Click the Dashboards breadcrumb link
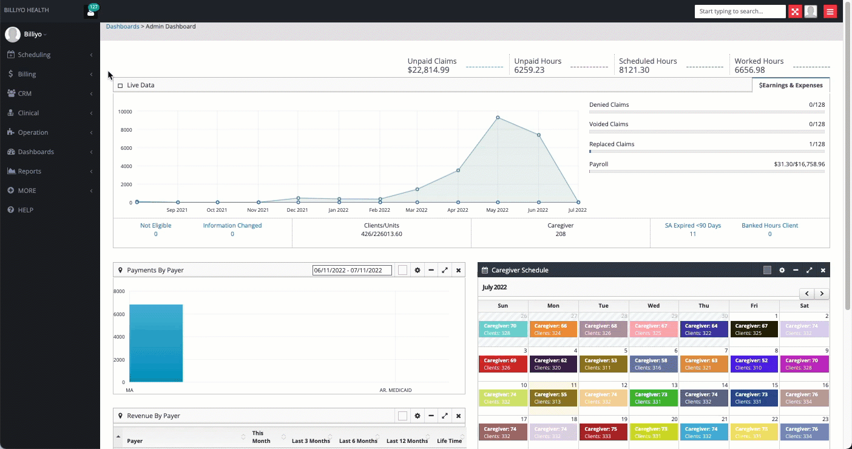The width and height of the screenshot is (852, 449). click(x=122, y=27)
